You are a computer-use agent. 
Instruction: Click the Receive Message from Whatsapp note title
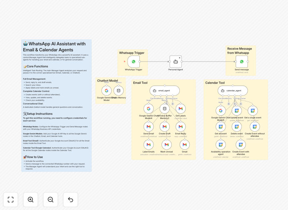(x=239, y=51)
